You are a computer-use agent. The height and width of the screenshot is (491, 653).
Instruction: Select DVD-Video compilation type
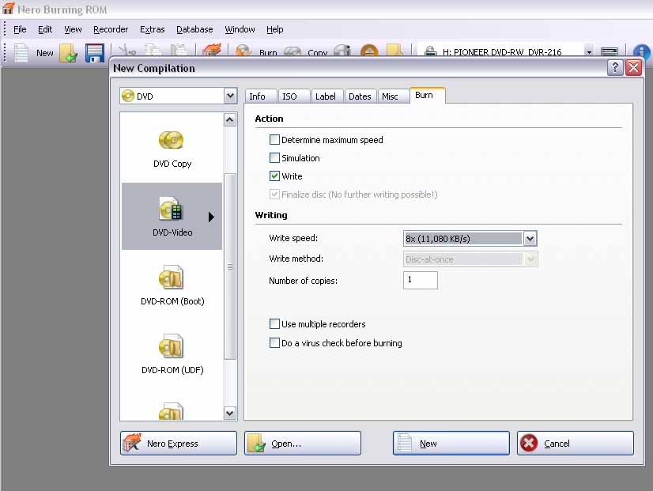point(172,216)
